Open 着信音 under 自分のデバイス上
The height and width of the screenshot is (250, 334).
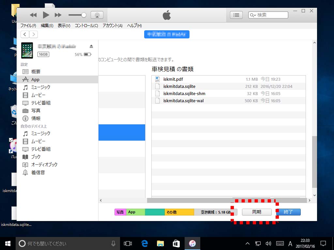click(x=38, y=173)
